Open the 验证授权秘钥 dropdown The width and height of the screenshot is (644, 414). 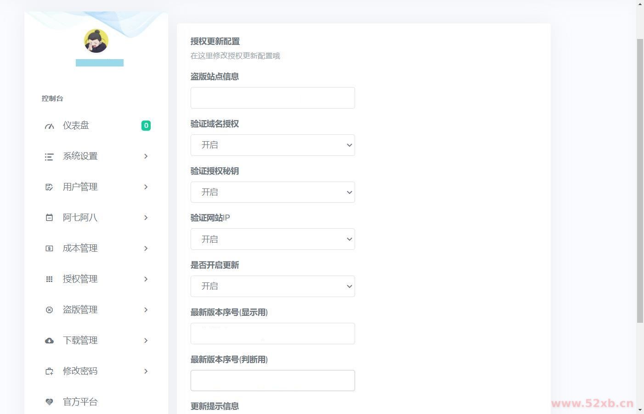click(272, 192)
